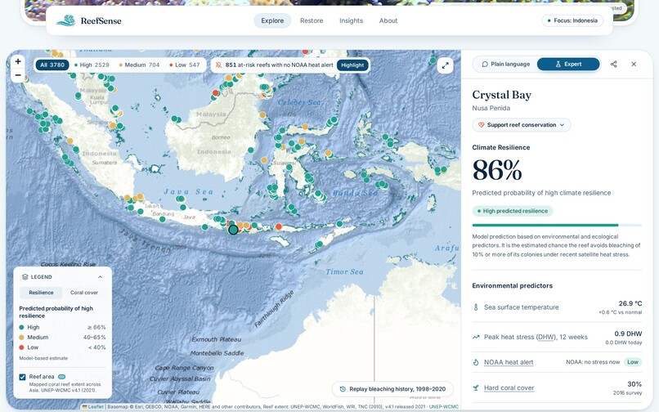Click the thermometer icon by Sea surface temperature
This screenshot has height=412, width=659.
(476, 307)
